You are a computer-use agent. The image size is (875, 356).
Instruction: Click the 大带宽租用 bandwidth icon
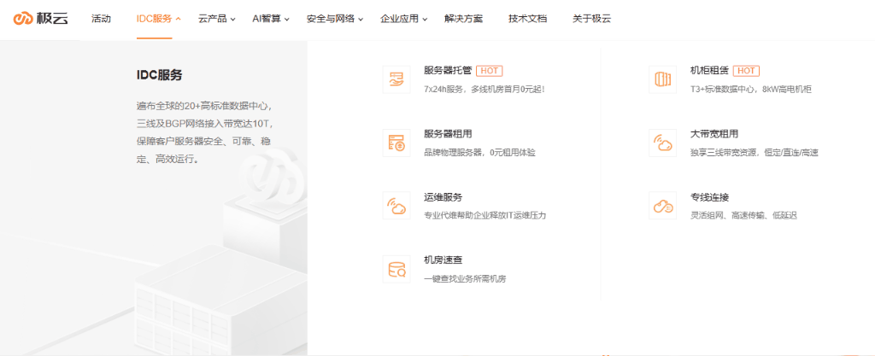point(662,143)
